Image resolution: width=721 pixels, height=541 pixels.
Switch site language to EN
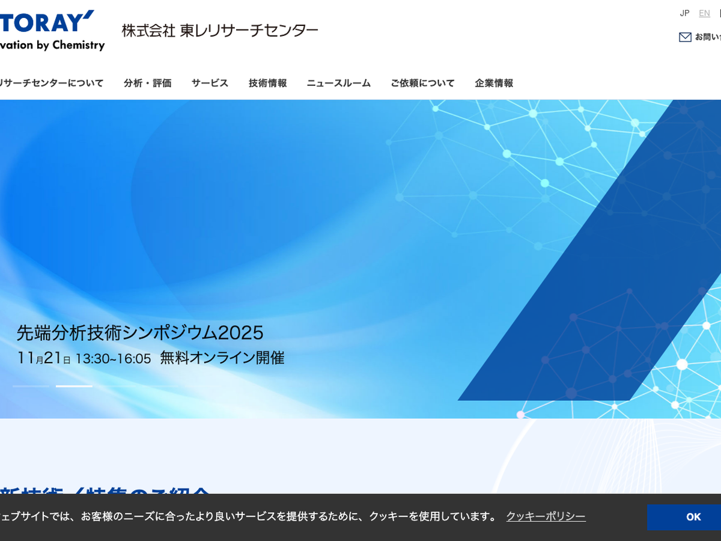coord(704,13)
